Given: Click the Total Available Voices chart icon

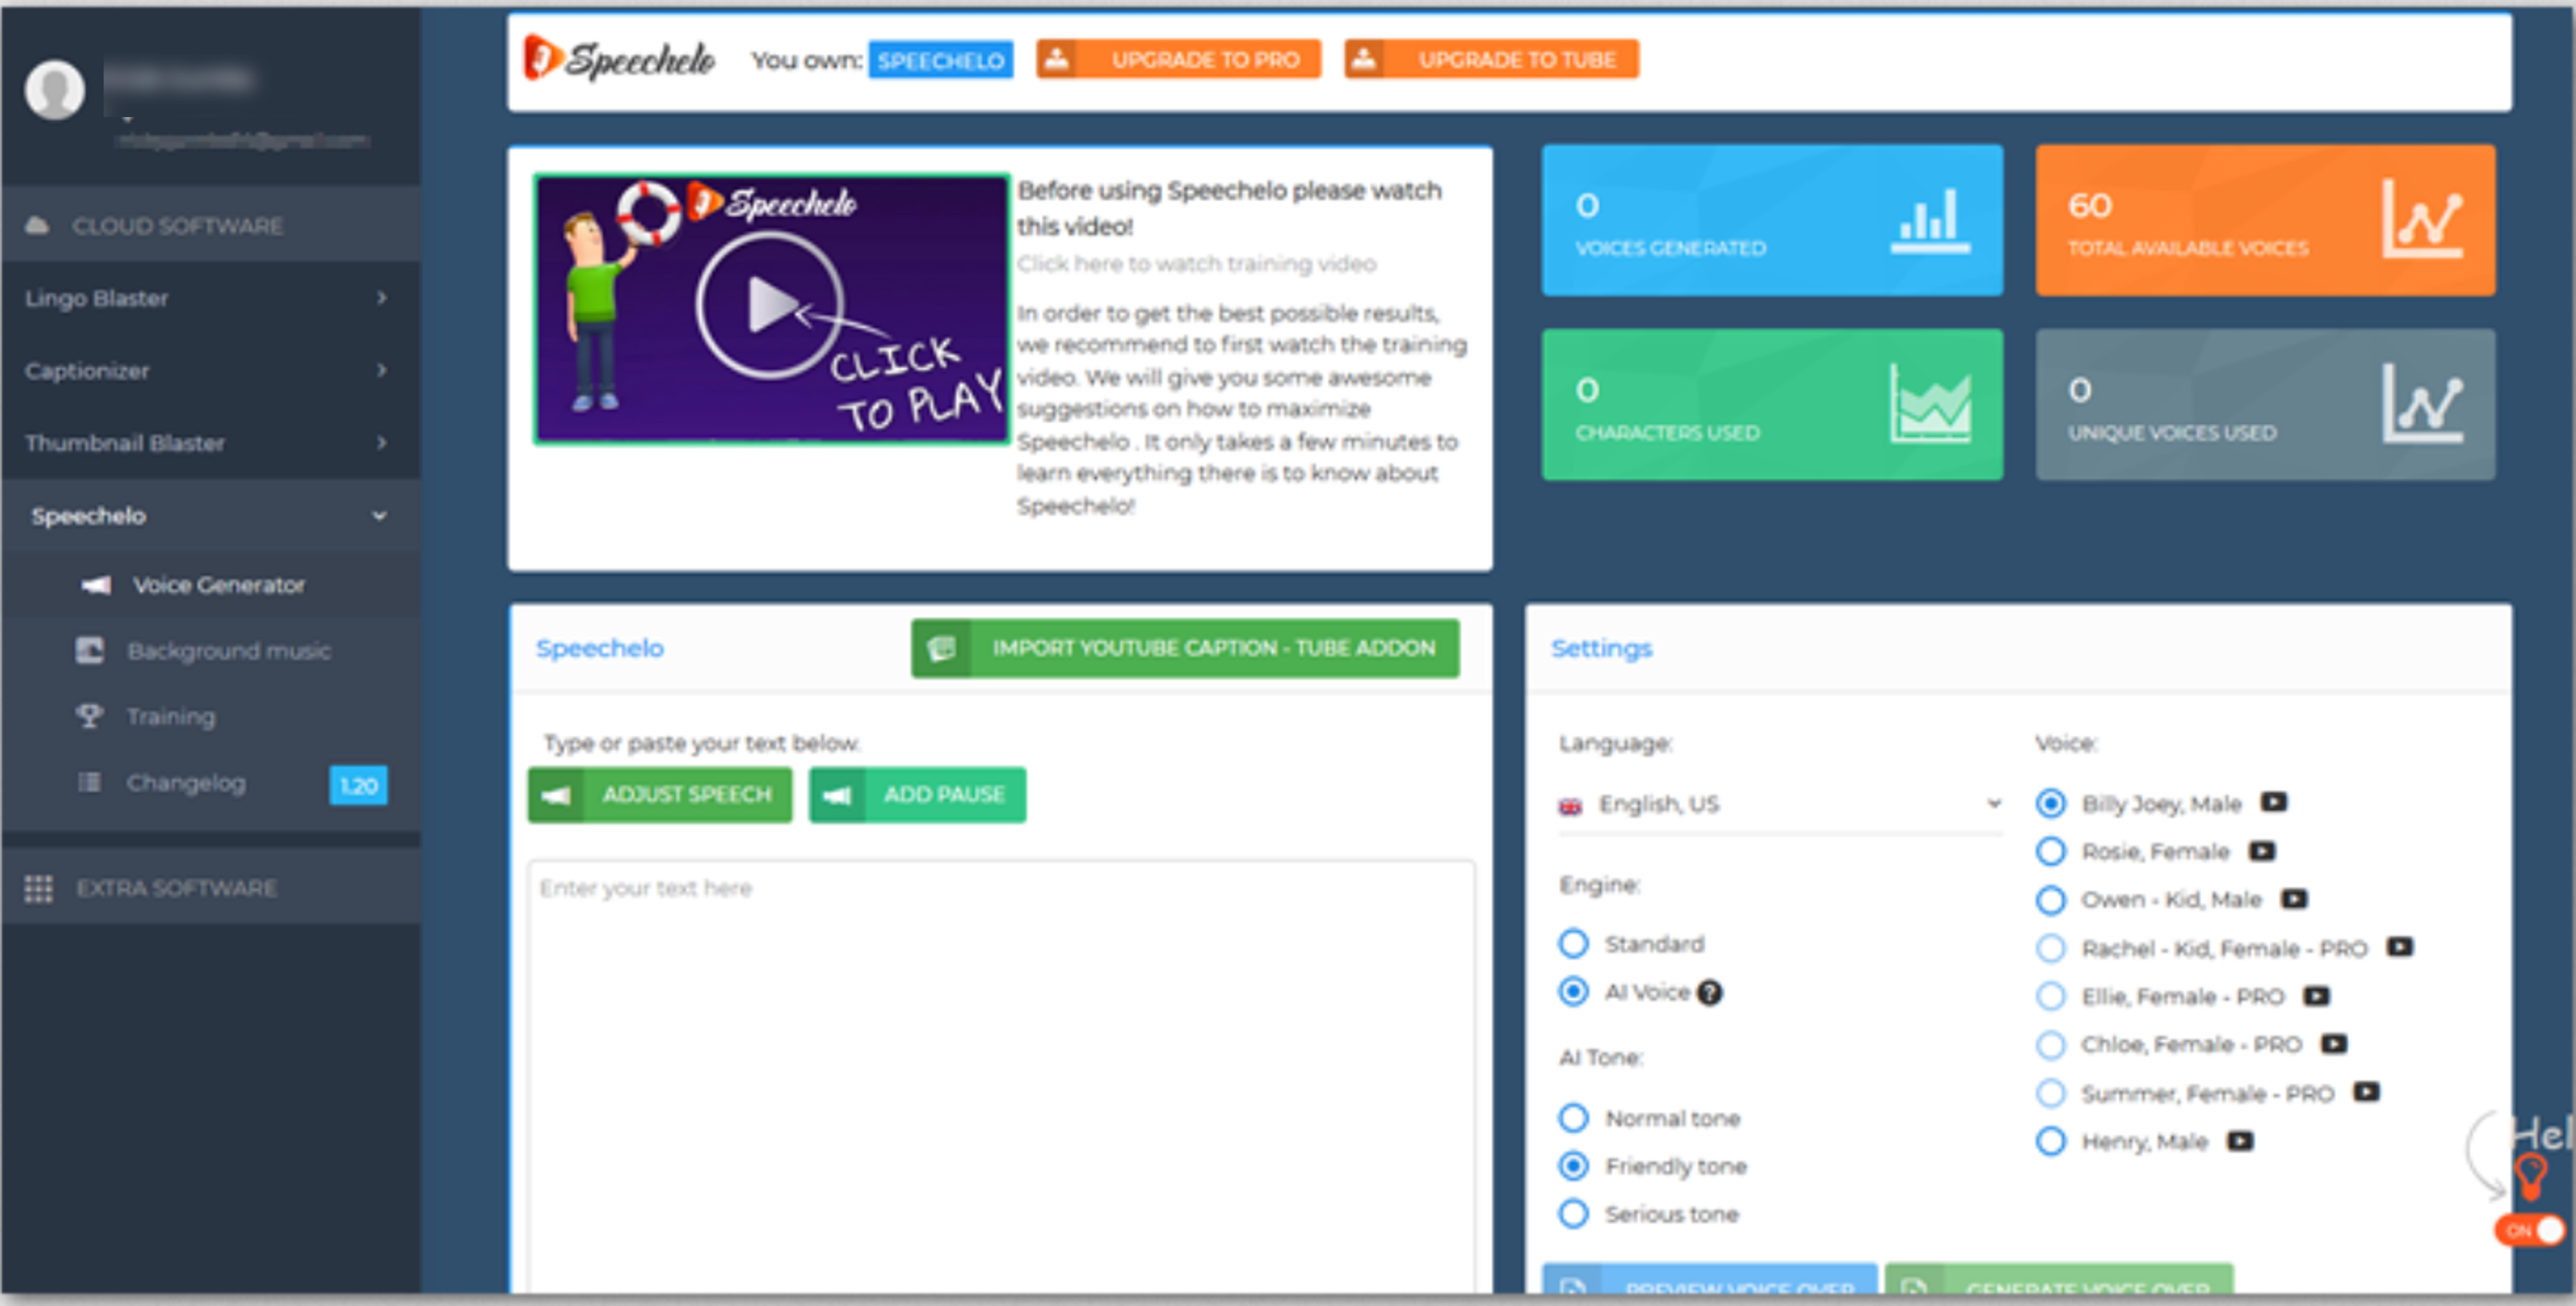Looking at the screenshot, I should pyautogui.click(x=2422, y=219).
